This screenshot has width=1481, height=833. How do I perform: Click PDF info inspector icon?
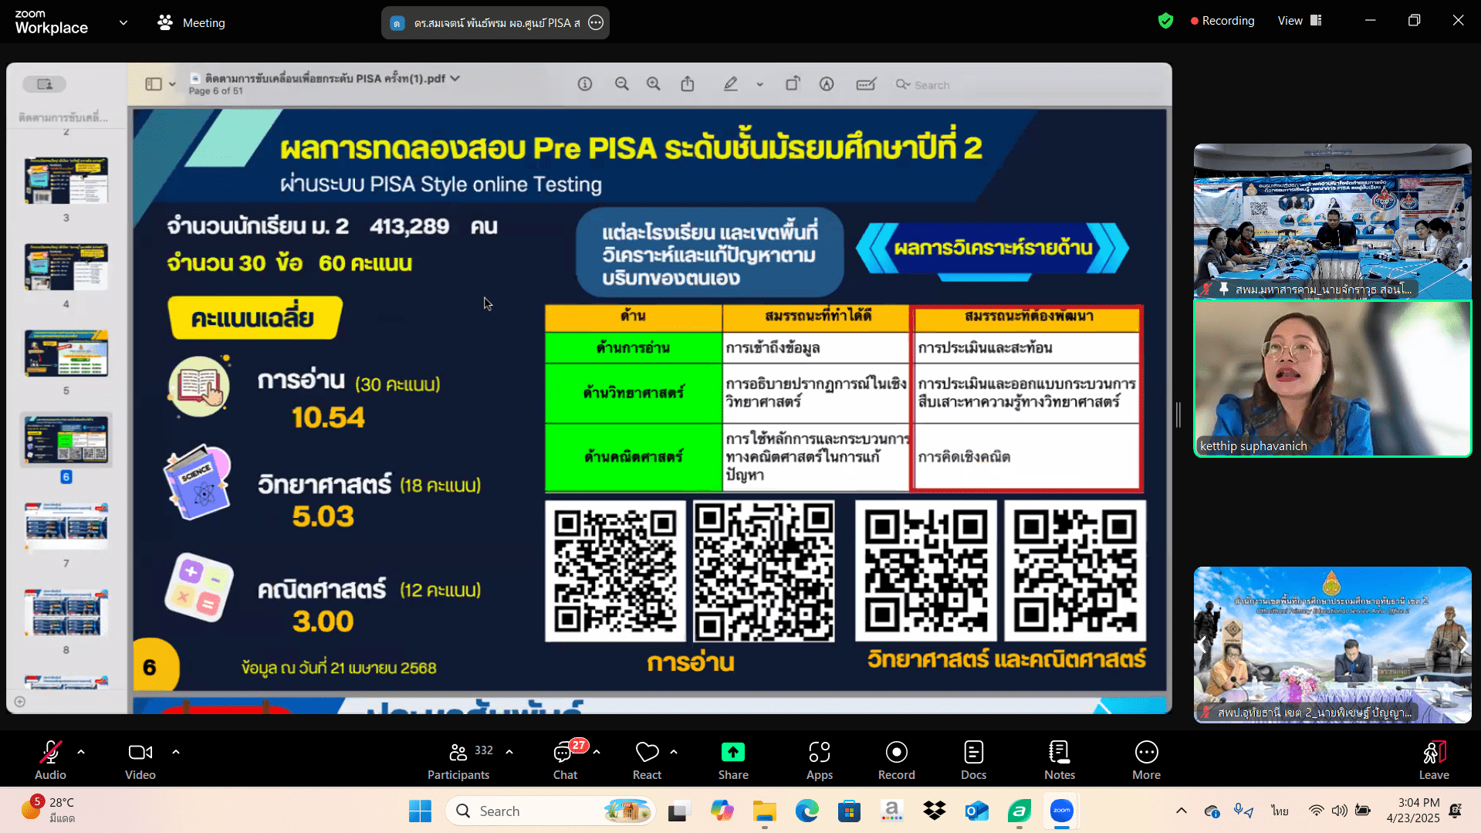585,84
